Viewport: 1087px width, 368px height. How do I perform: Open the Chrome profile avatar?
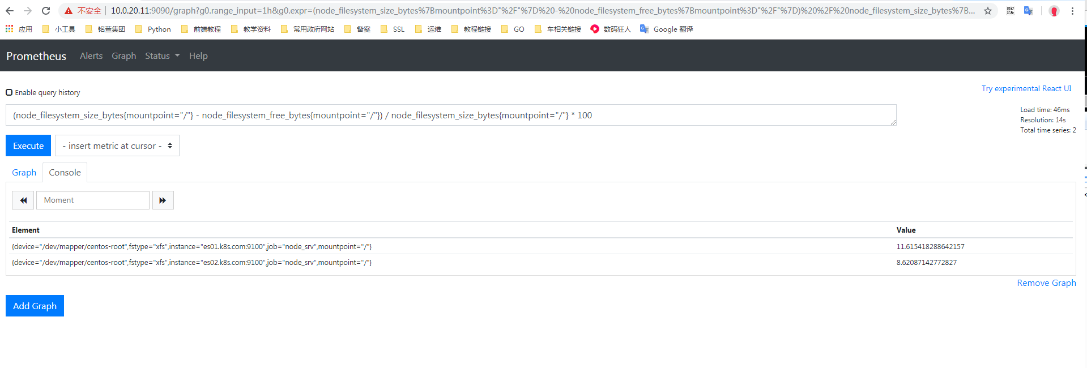click(x=1054, y=11)
